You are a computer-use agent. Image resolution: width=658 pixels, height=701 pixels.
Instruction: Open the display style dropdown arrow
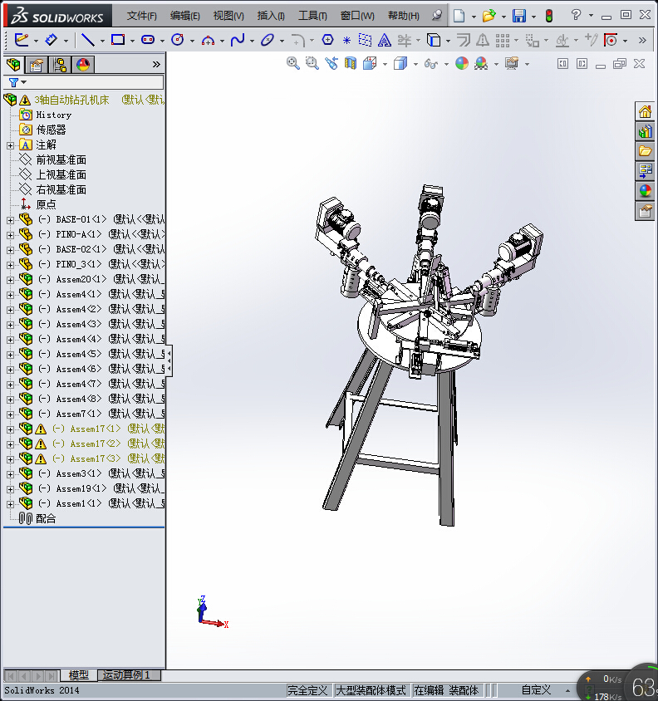[415, 65]
